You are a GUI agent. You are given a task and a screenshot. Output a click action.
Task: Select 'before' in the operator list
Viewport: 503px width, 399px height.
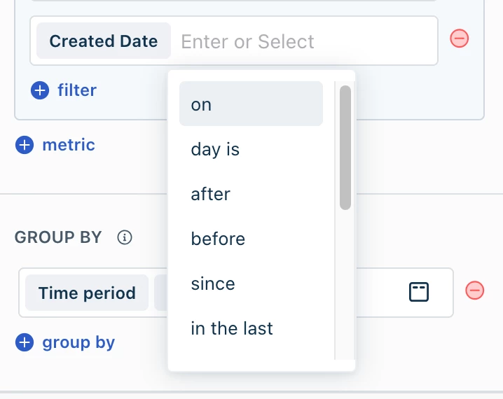(251, 239)
